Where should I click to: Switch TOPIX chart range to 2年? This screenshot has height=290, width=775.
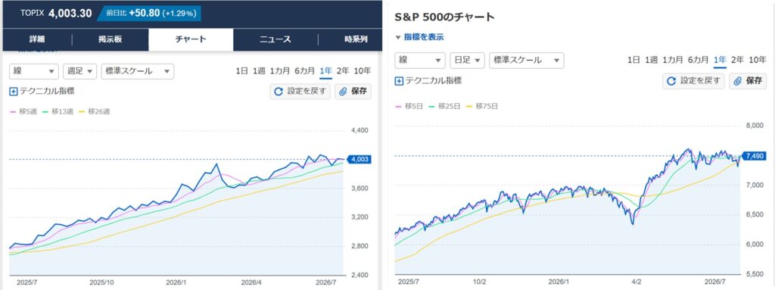(343, 70)
